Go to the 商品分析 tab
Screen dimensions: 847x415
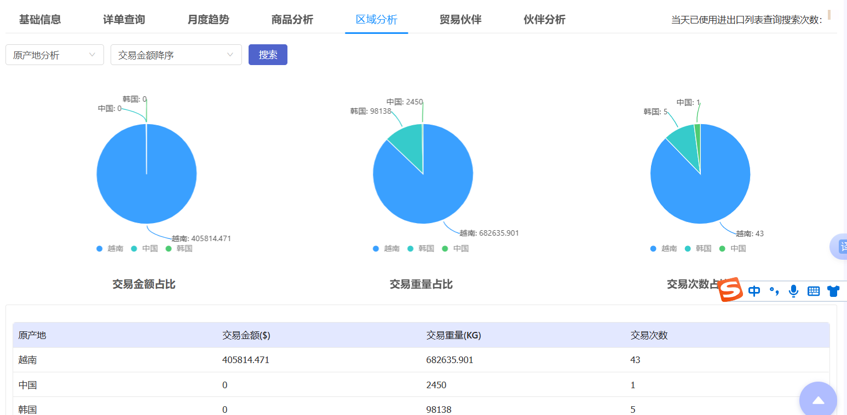292,20
